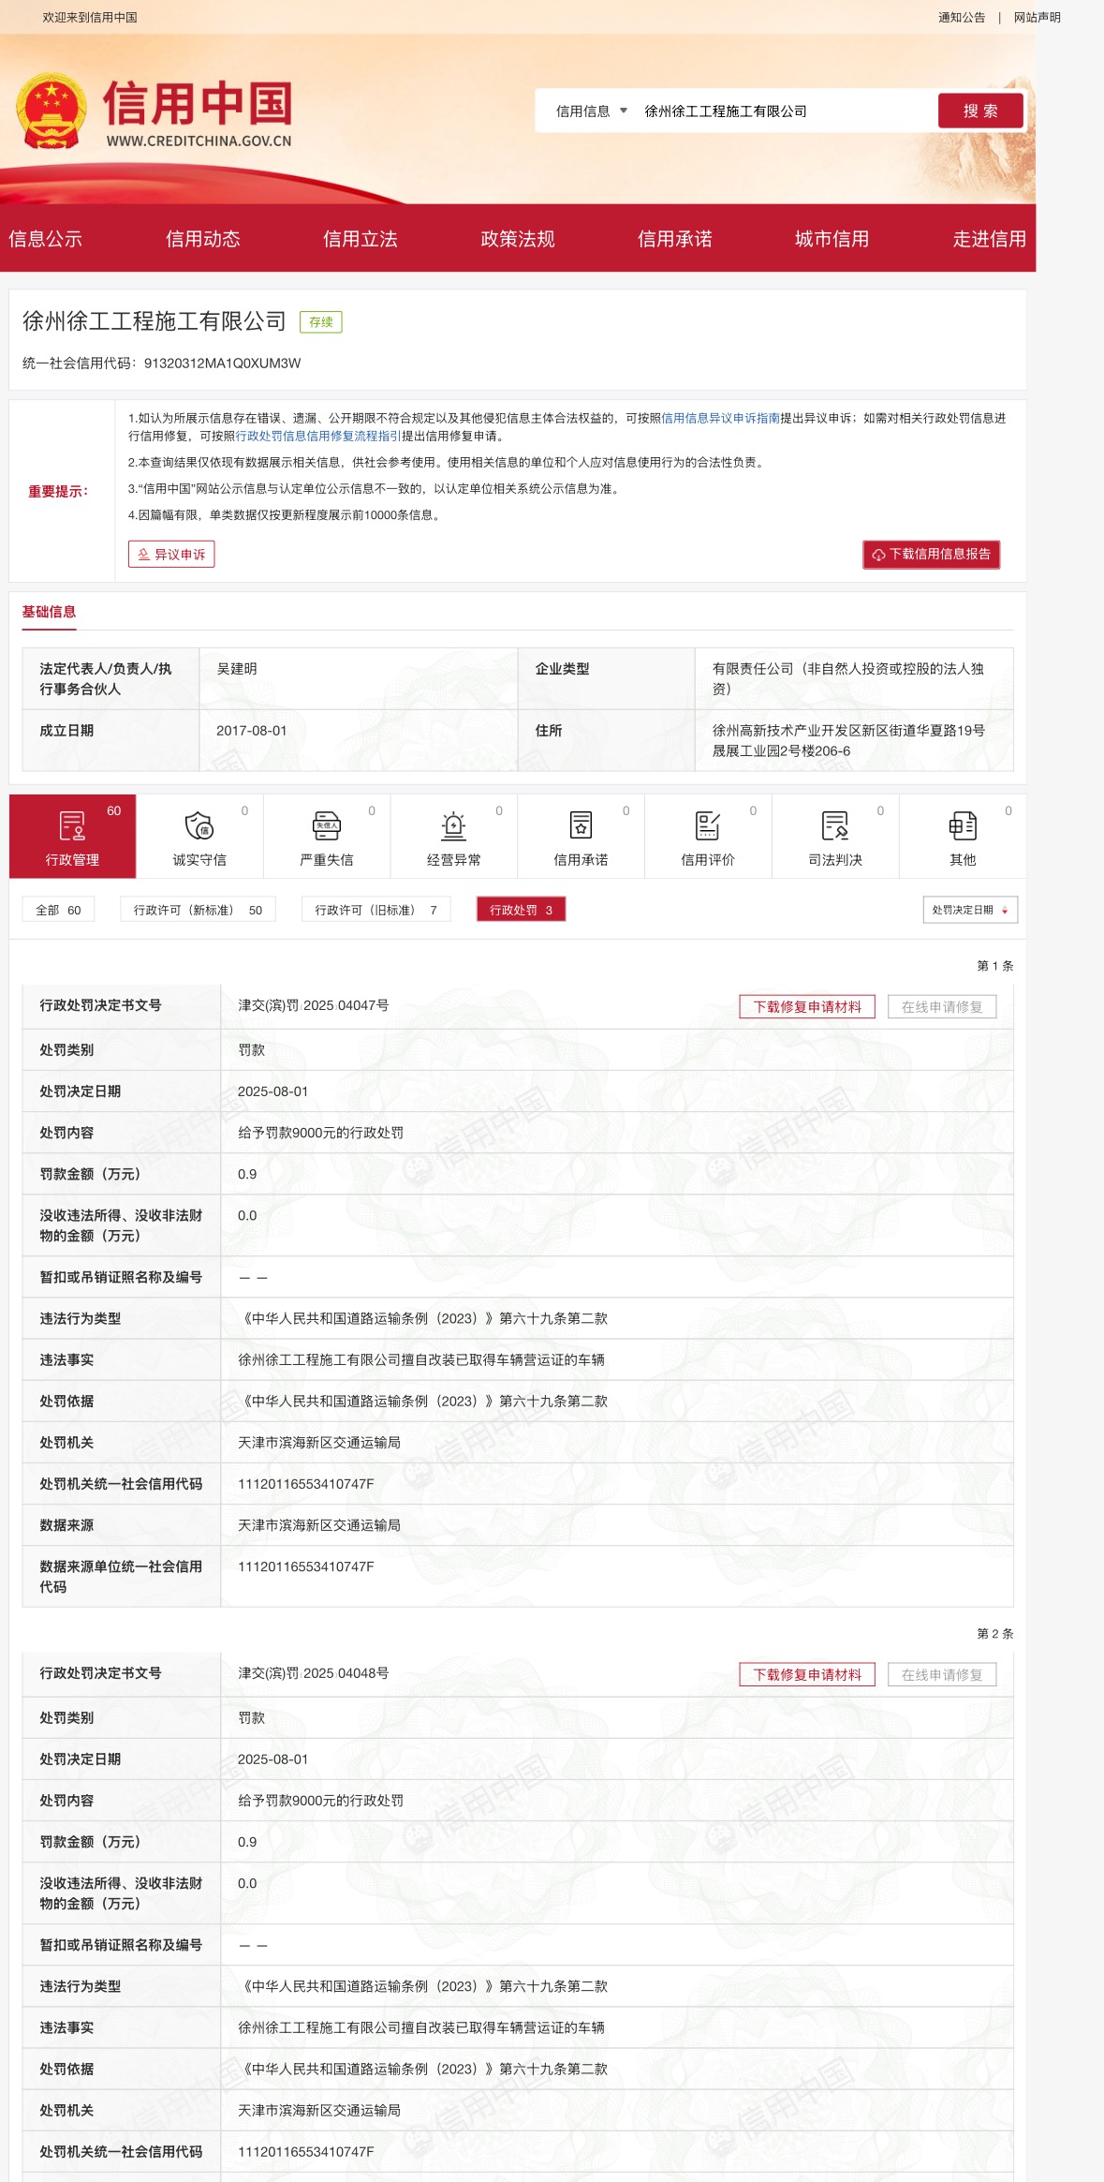
Task: Go to 政策法规 in the navigation bar
Action: coord(518,239)
